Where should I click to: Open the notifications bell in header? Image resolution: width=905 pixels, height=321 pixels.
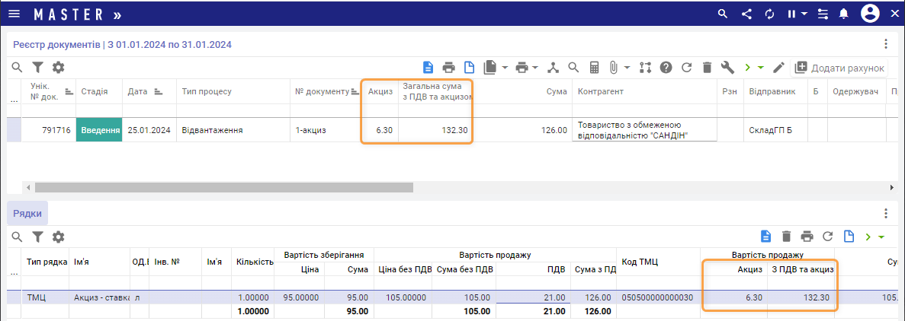[x=844, y=14]
